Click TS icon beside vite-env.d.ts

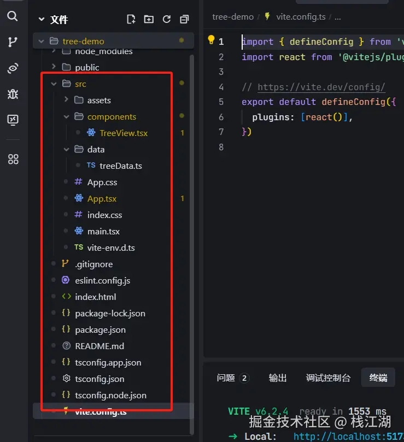[79, 247]
